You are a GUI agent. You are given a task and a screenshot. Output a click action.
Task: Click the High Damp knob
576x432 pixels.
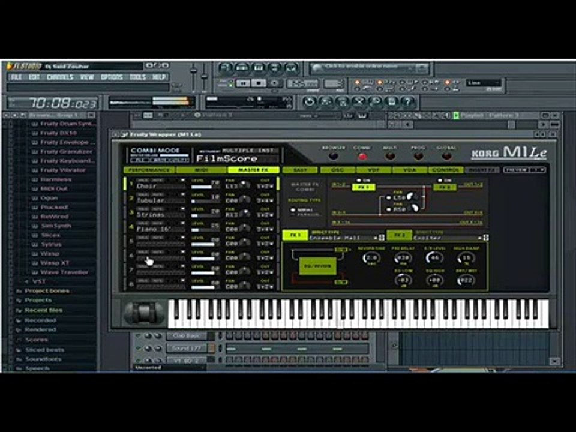click(x=466, y=258)
